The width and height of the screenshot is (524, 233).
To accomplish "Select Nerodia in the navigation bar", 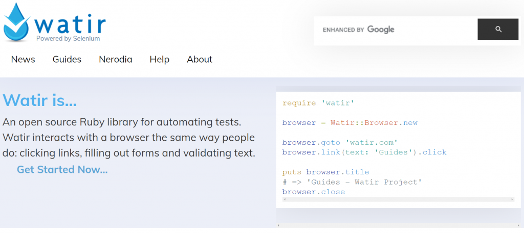I will (116, 59).
